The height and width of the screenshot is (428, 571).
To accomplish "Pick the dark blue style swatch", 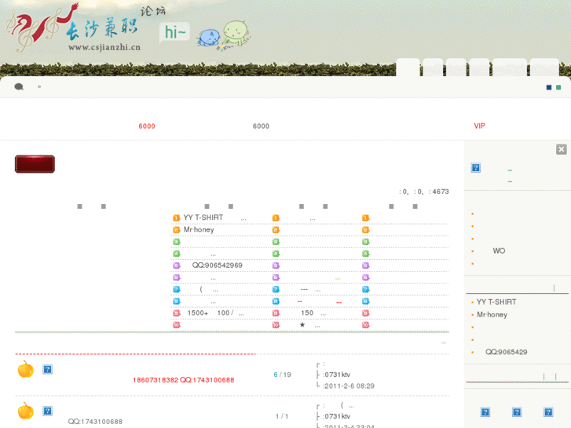I will (549, 87).
